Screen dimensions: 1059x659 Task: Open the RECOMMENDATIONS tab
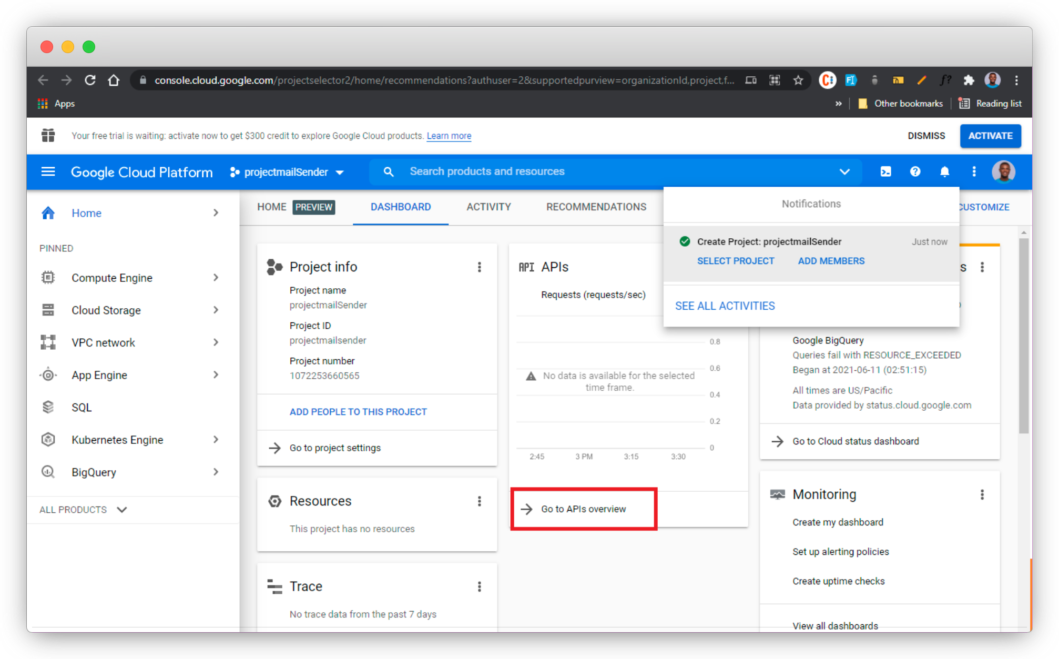(596, 207)
